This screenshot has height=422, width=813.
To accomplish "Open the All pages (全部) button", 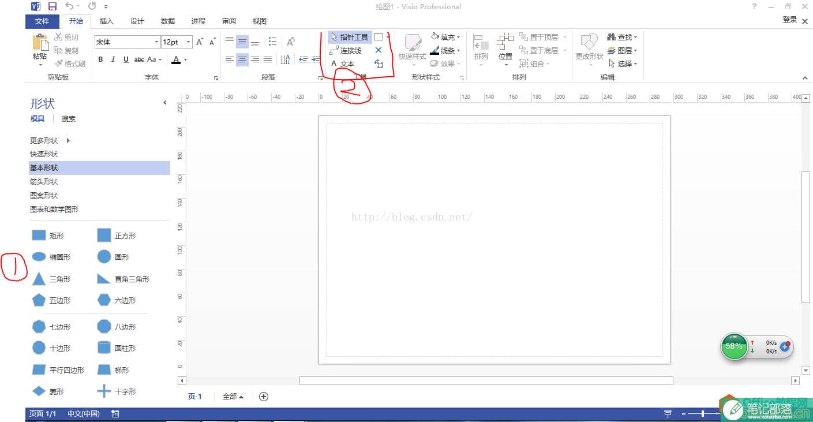I will click(233, 397).
